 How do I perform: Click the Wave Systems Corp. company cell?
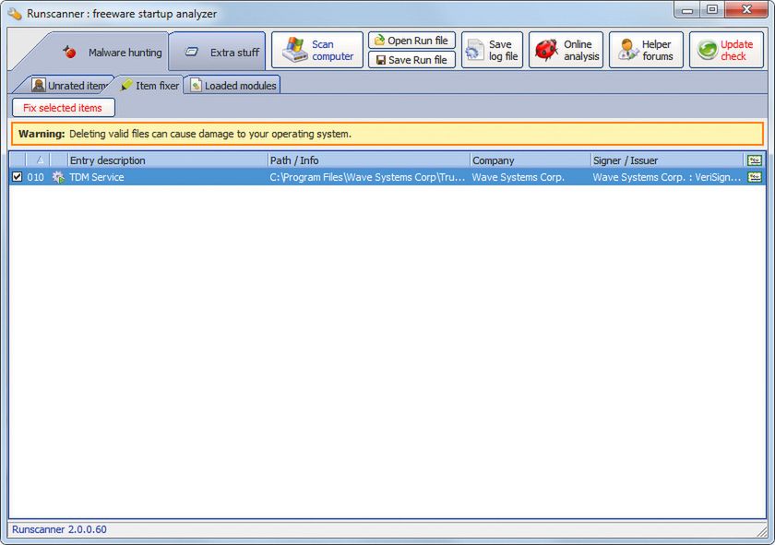518,177
